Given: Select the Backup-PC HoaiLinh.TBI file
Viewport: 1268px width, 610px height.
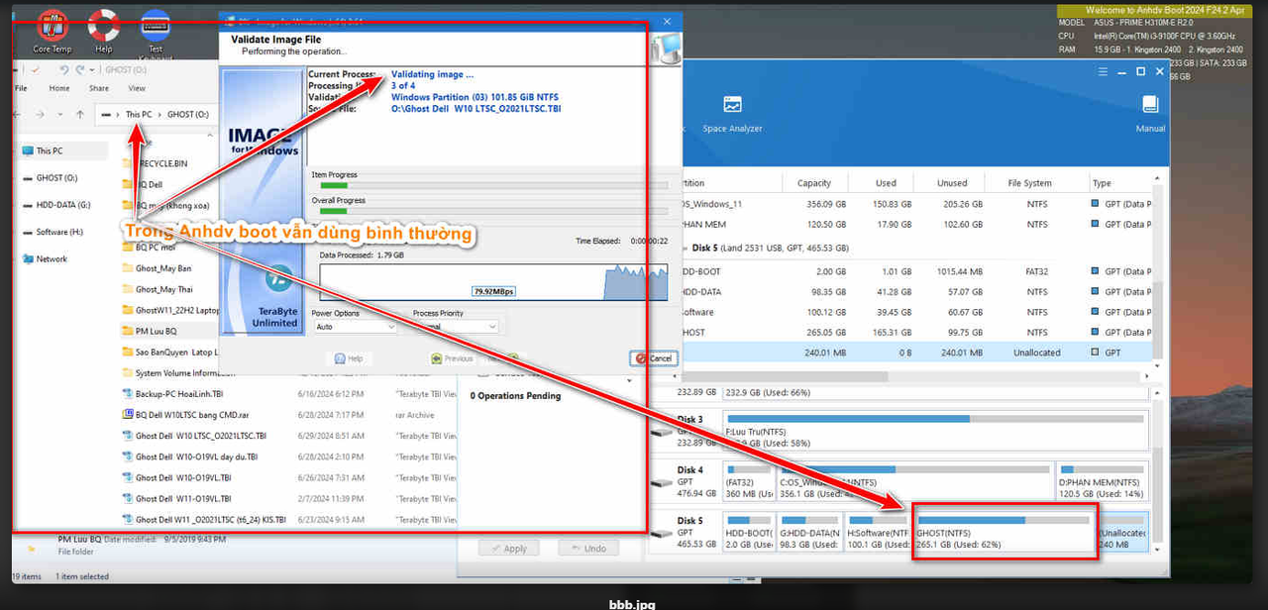Looking at the screenshot, I should tap(172, 394).
